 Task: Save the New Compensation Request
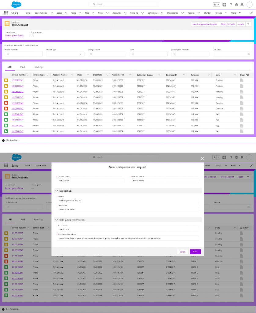[x=195, y=252]
